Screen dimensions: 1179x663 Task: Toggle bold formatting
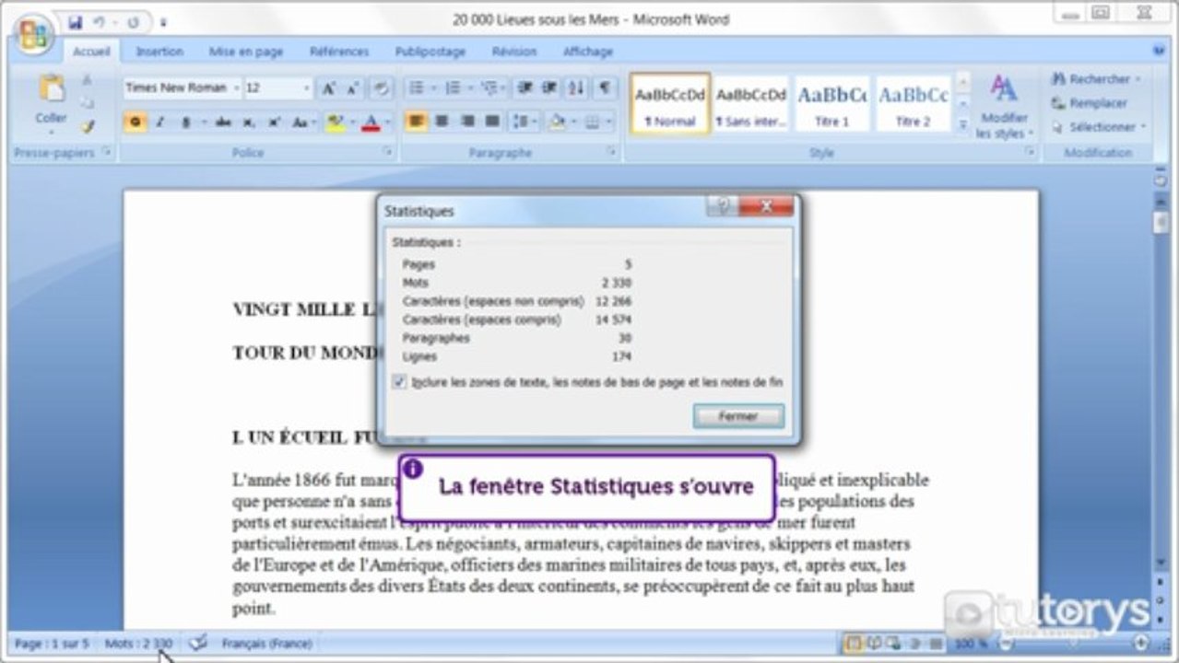(135, 122)
